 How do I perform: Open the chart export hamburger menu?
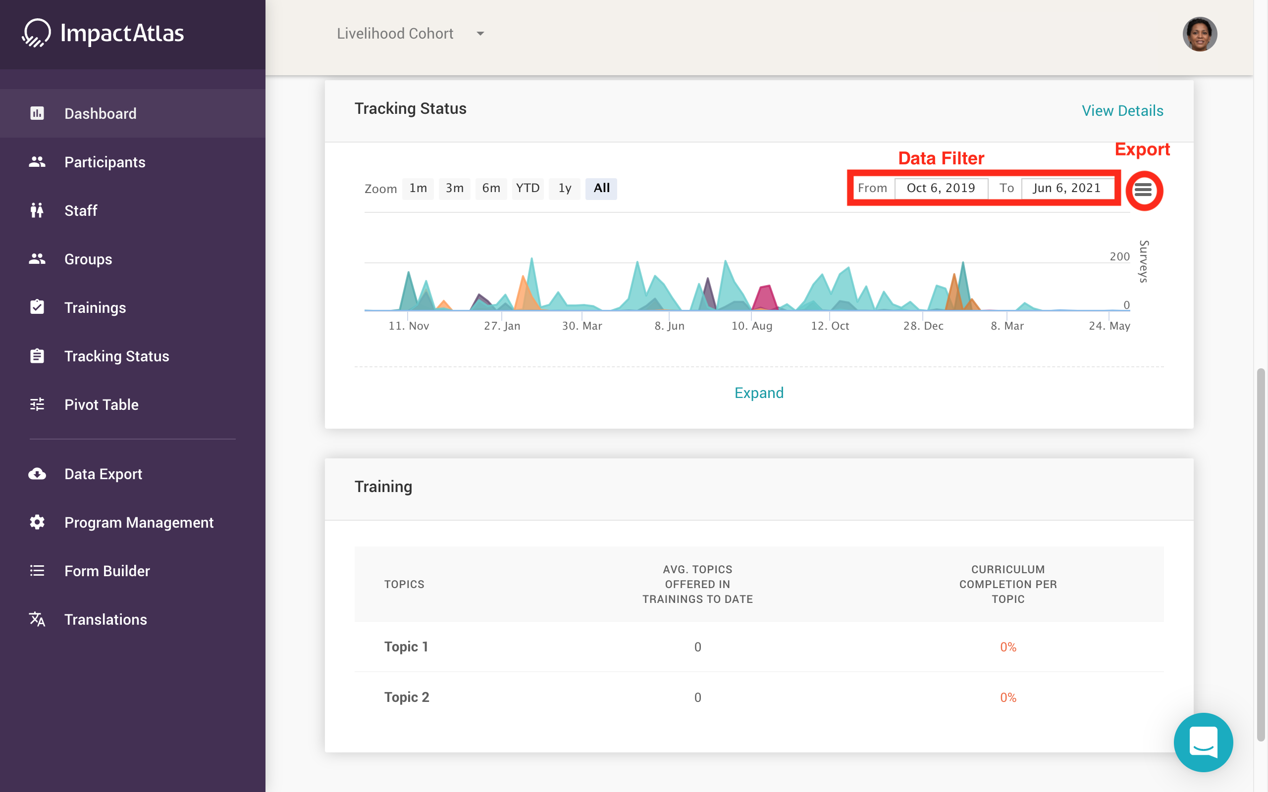tap(1143, 190)
